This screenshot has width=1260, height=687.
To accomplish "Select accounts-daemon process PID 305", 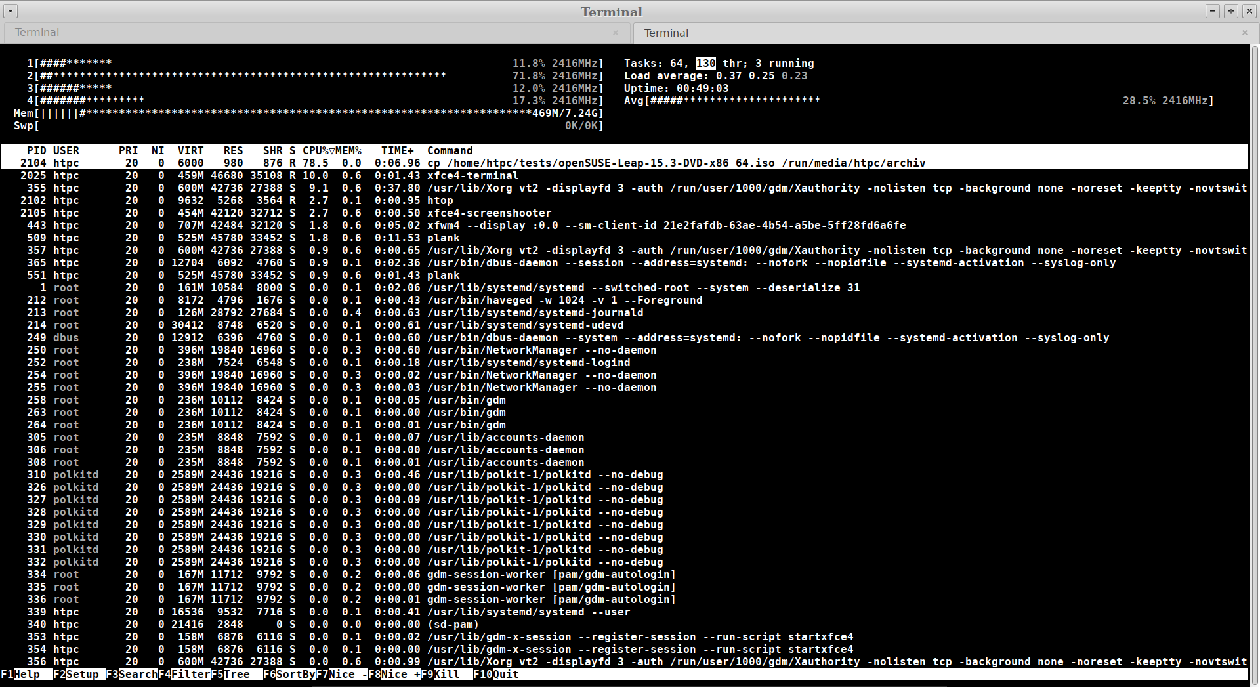I will (623, 437).
